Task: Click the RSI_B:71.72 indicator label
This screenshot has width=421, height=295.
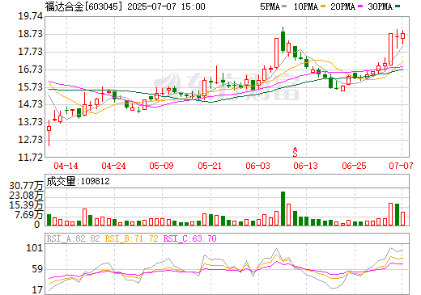Action: (131, 238)
